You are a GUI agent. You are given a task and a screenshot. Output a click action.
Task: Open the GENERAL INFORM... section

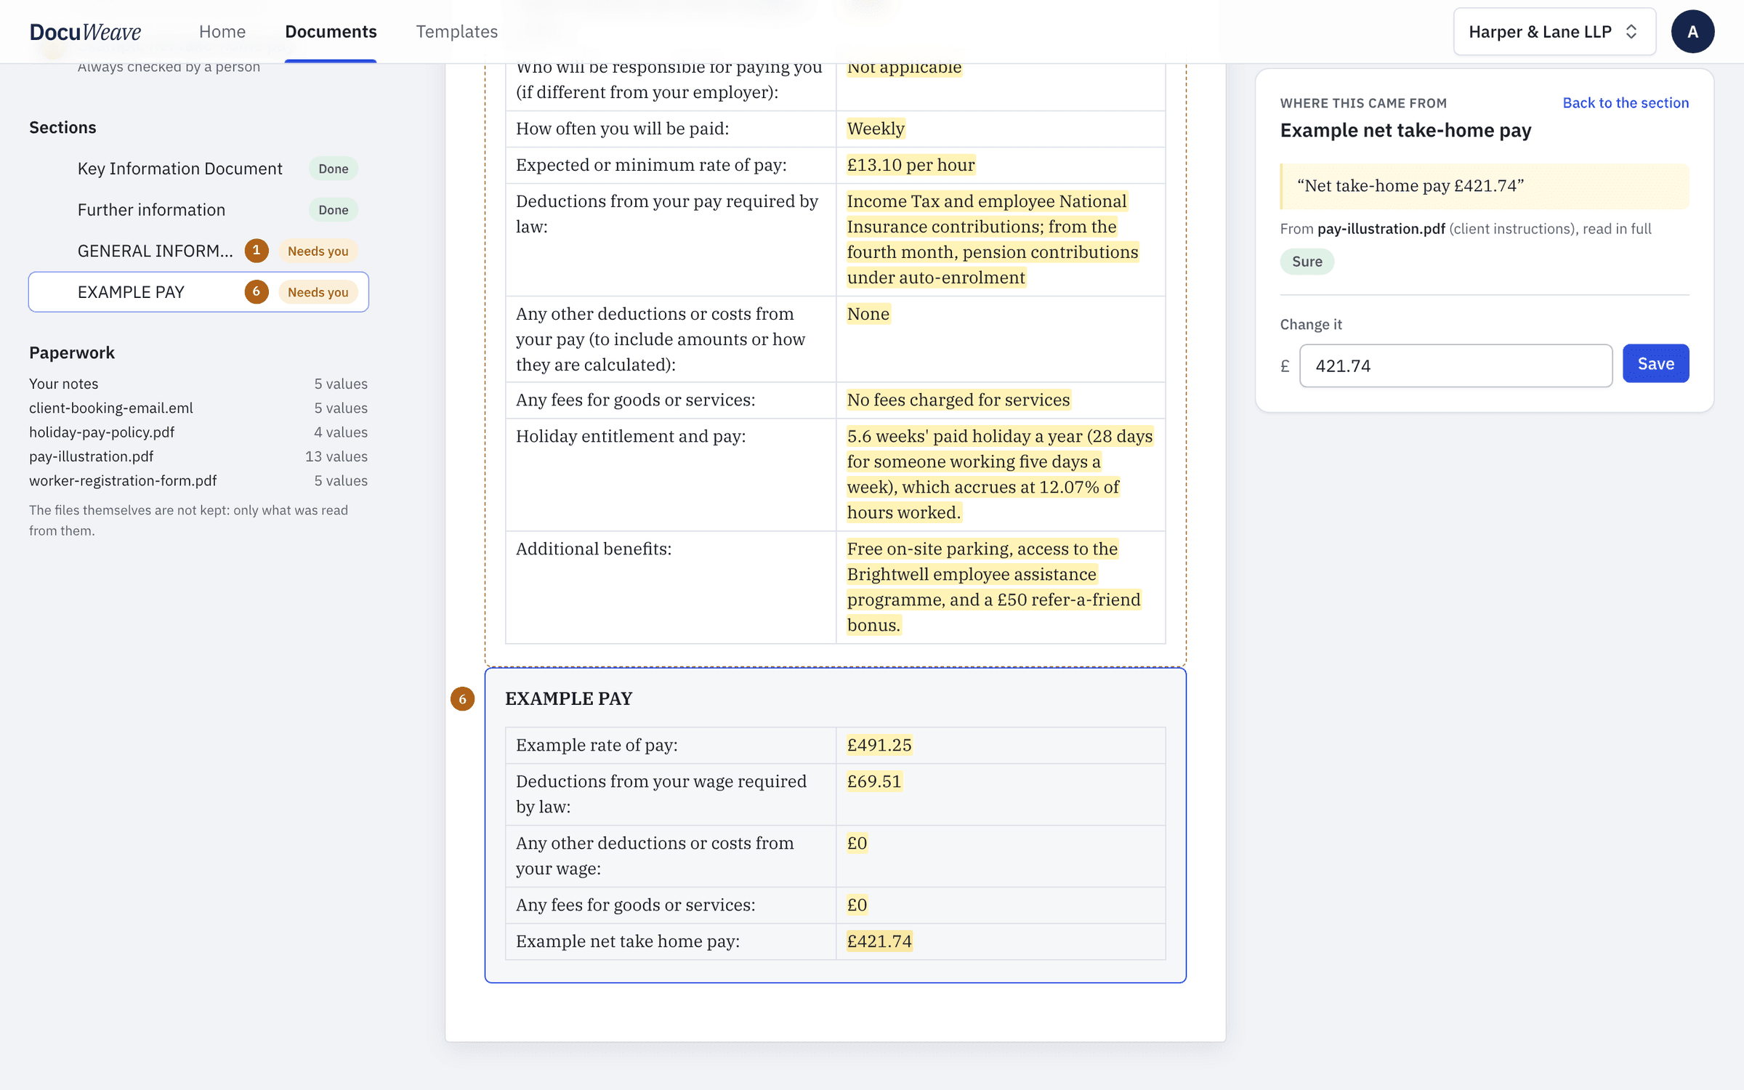click(198, 251)
